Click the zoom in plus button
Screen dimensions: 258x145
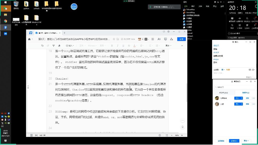(182, 135)
